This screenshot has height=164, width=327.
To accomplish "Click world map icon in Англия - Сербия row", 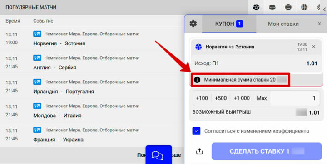I will coord(37,58).
